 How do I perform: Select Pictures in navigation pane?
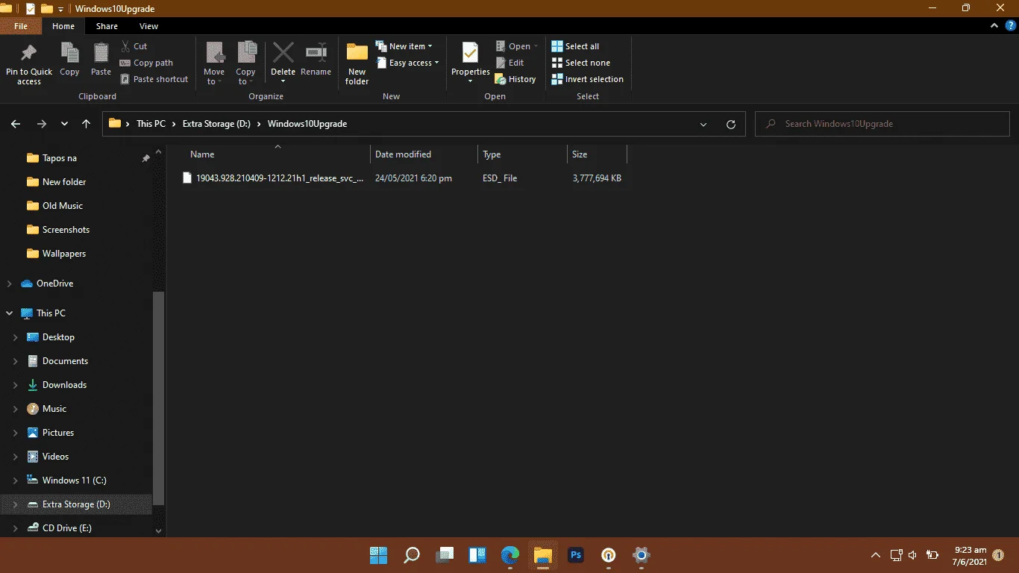58,433
